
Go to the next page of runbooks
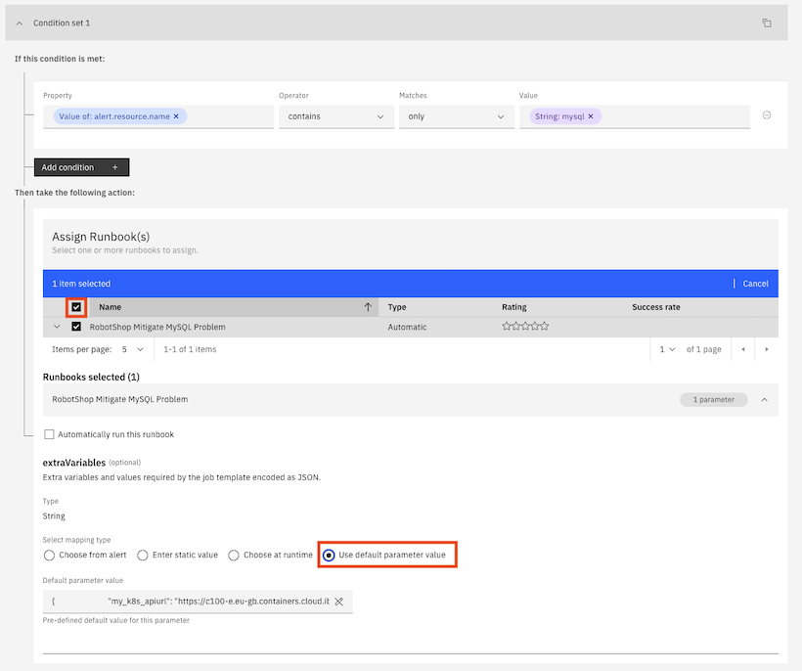point(766,349)
